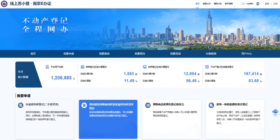This screenshot has height=140, width=280.
Task: Open 用户中心 in the navigation bar
Action: [247, 54]
